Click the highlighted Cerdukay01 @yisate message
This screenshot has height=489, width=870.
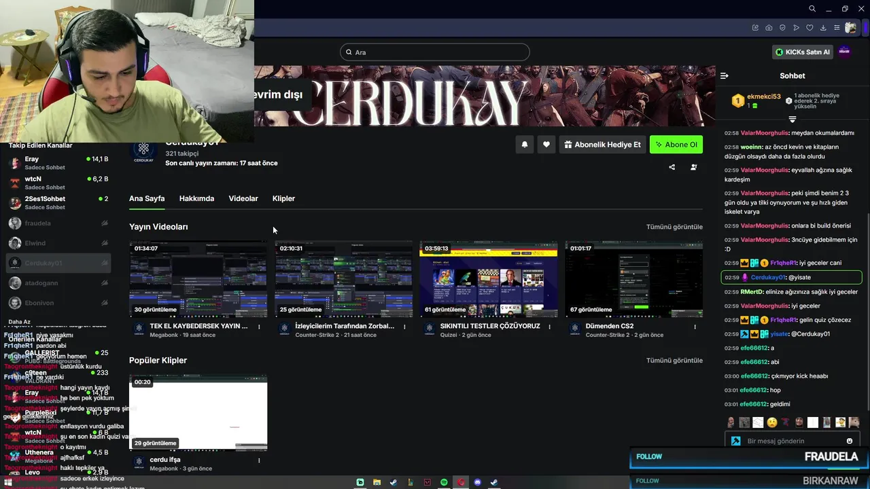(x=791, y=277)
